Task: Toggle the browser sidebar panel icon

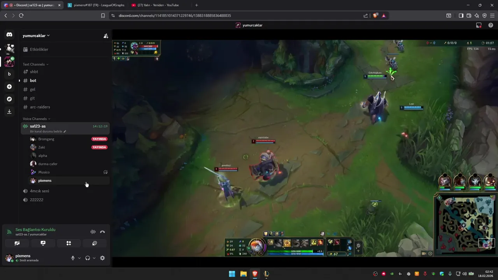Action: click(461, 16)
